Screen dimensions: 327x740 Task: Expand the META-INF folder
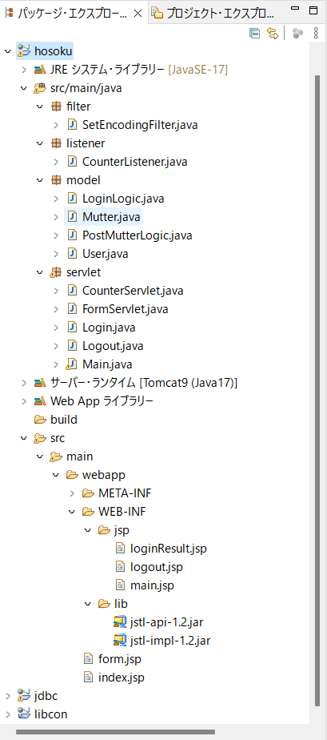72,493
